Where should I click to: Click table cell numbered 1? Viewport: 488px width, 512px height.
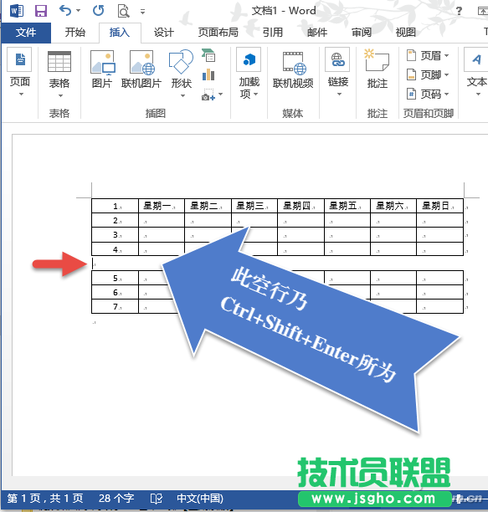pyautogui.click(x=115, y=206)
